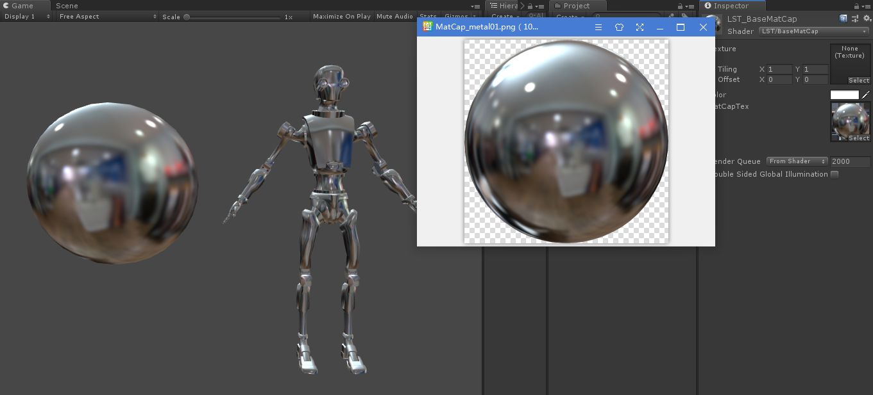
Task: Enable Double Sided Global Illumination
Action: coord(834,173)
